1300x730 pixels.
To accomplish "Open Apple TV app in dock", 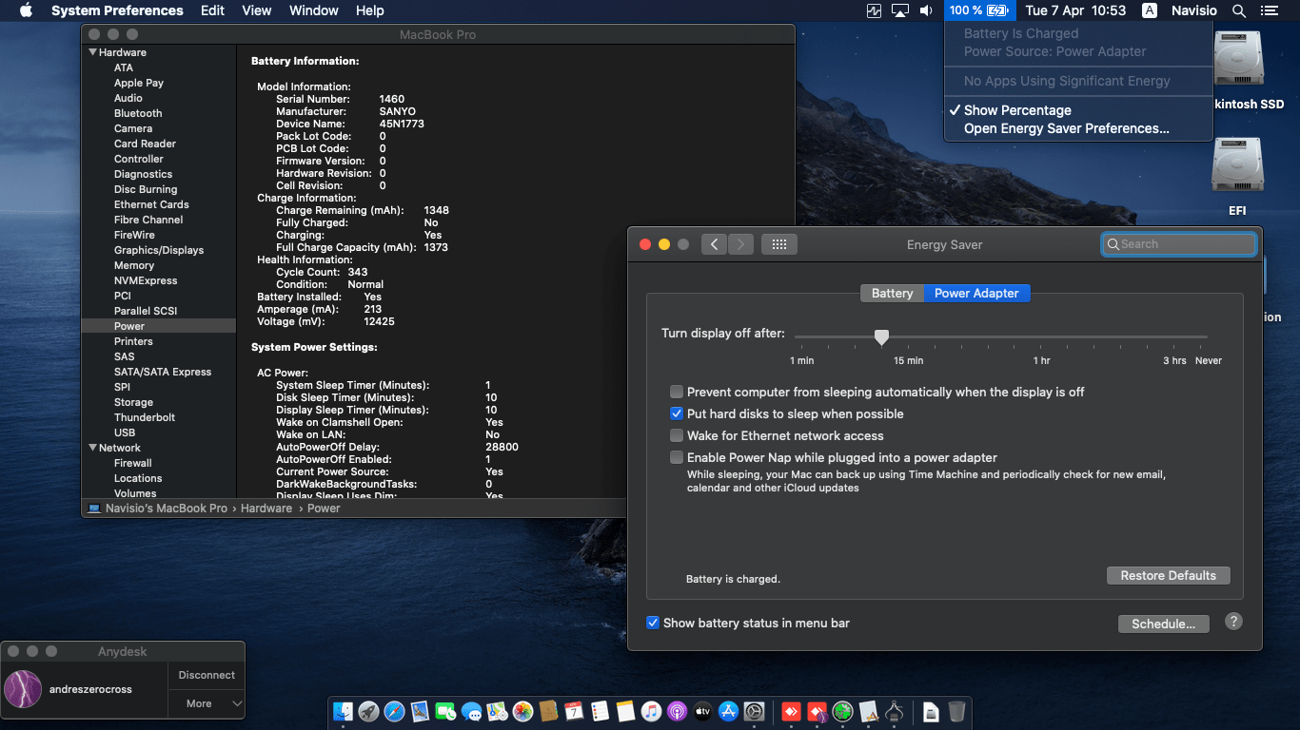I will [702, 711].
